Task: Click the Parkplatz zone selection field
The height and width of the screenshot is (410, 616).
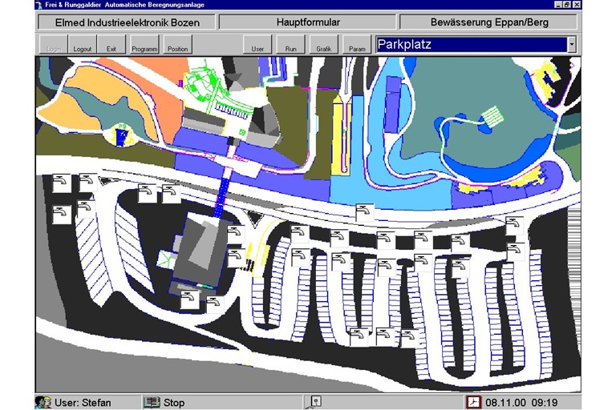Action: point(468,45)
